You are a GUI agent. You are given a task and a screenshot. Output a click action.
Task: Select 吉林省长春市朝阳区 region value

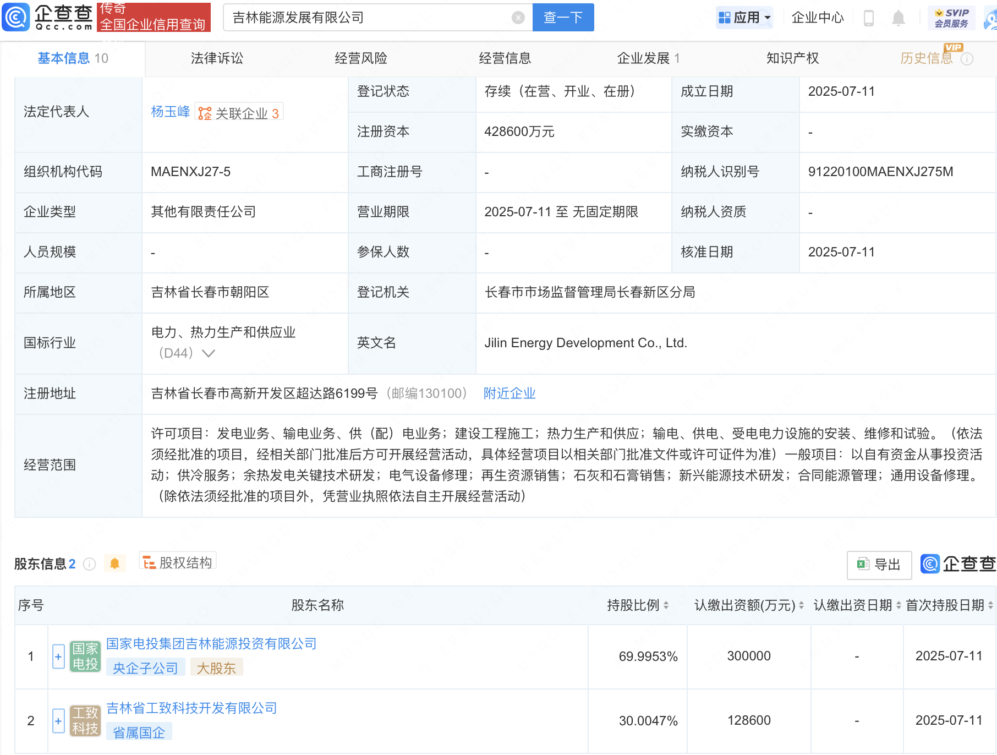[x=210, y=292]
